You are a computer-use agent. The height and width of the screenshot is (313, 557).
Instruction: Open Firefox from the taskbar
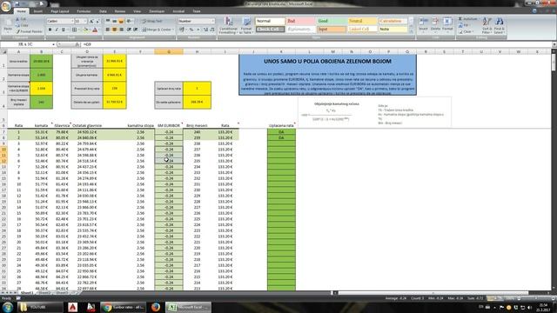(155, 307)
